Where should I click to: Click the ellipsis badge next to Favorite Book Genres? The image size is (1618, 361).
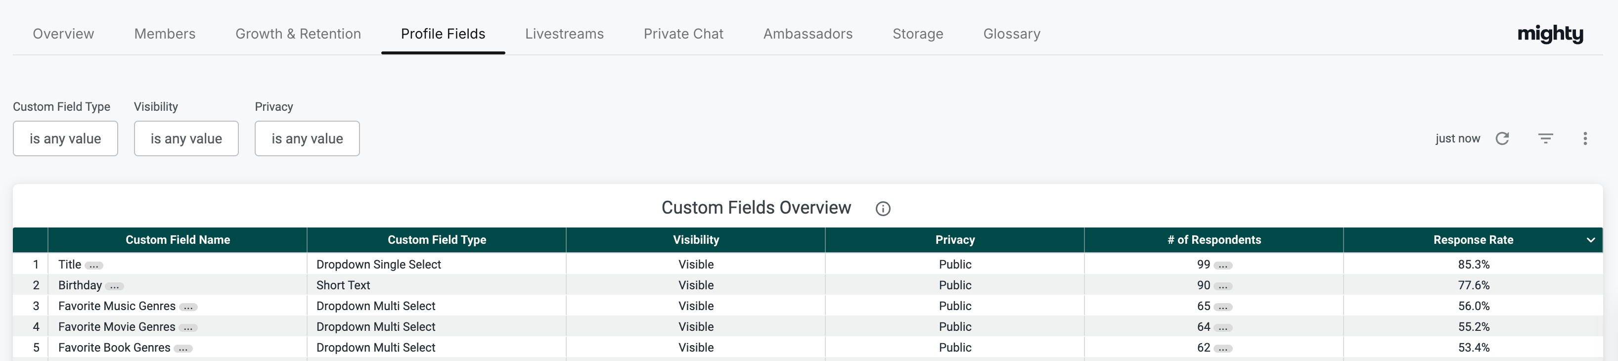183,349
